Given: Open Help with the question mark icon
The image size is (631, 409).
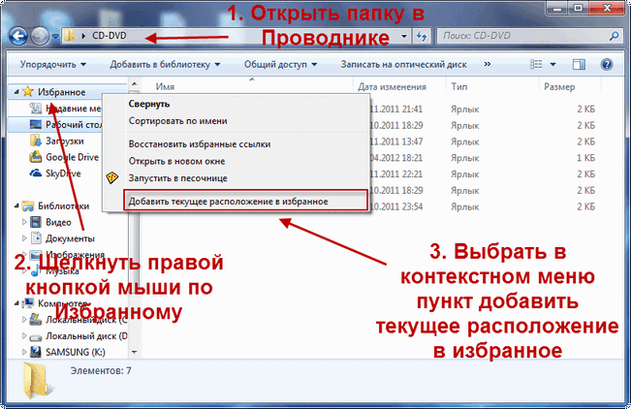Looking at the screenshot, I should click(x=607, y=64).
